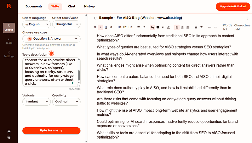The image size is (252, 143).
Task: Click the unlink icon in toolbar
Action: [152, 27]
